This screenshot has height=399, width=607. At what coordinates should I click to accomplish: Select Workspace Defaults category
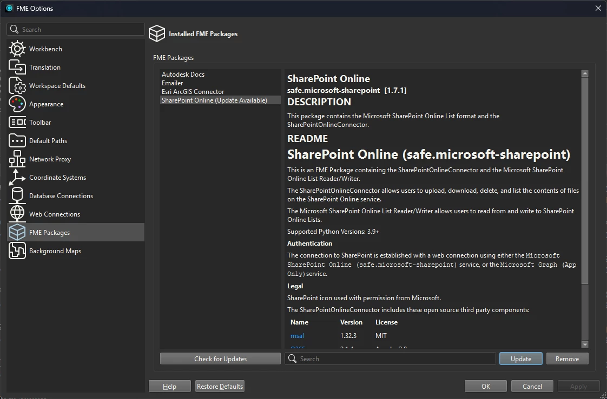click(x=76, y=86)
